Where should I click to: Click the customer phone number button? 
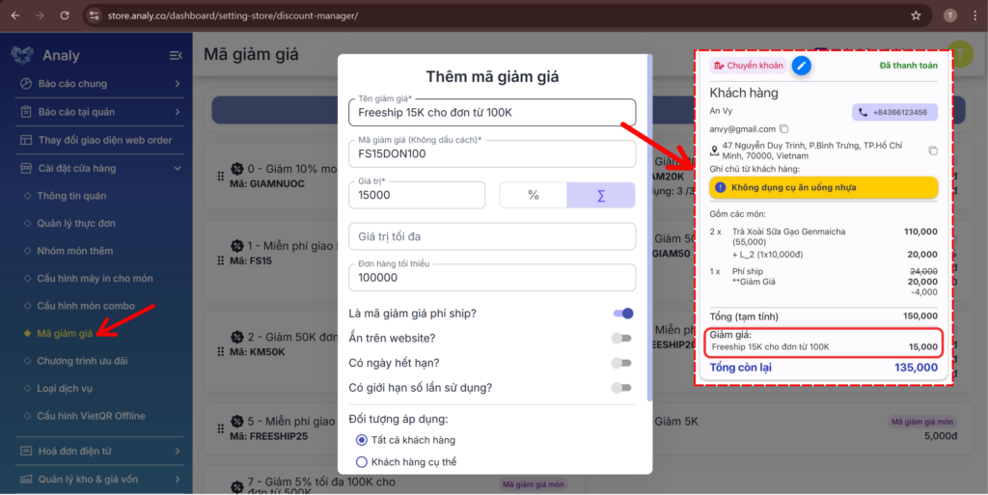pyautogui.click(x=894, y=112)
